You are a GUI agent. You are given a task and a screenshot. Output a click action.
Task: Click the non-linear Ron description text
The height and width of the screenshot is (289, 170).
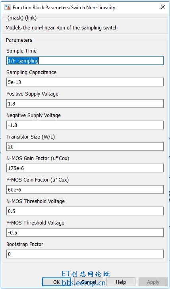coord(62,28)
